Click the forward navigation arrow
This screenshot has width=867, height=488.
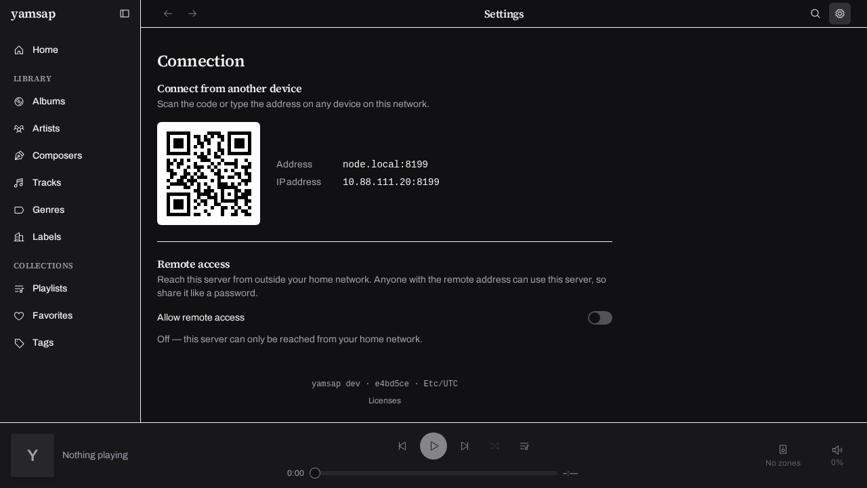point(192,14)
